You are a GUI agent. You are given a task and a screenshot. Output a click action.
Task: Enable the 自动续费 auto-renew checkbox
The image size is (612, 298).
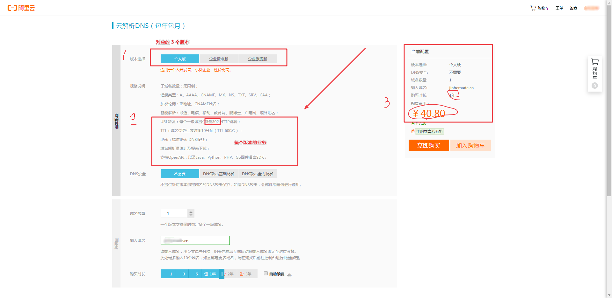pos(266,274)
